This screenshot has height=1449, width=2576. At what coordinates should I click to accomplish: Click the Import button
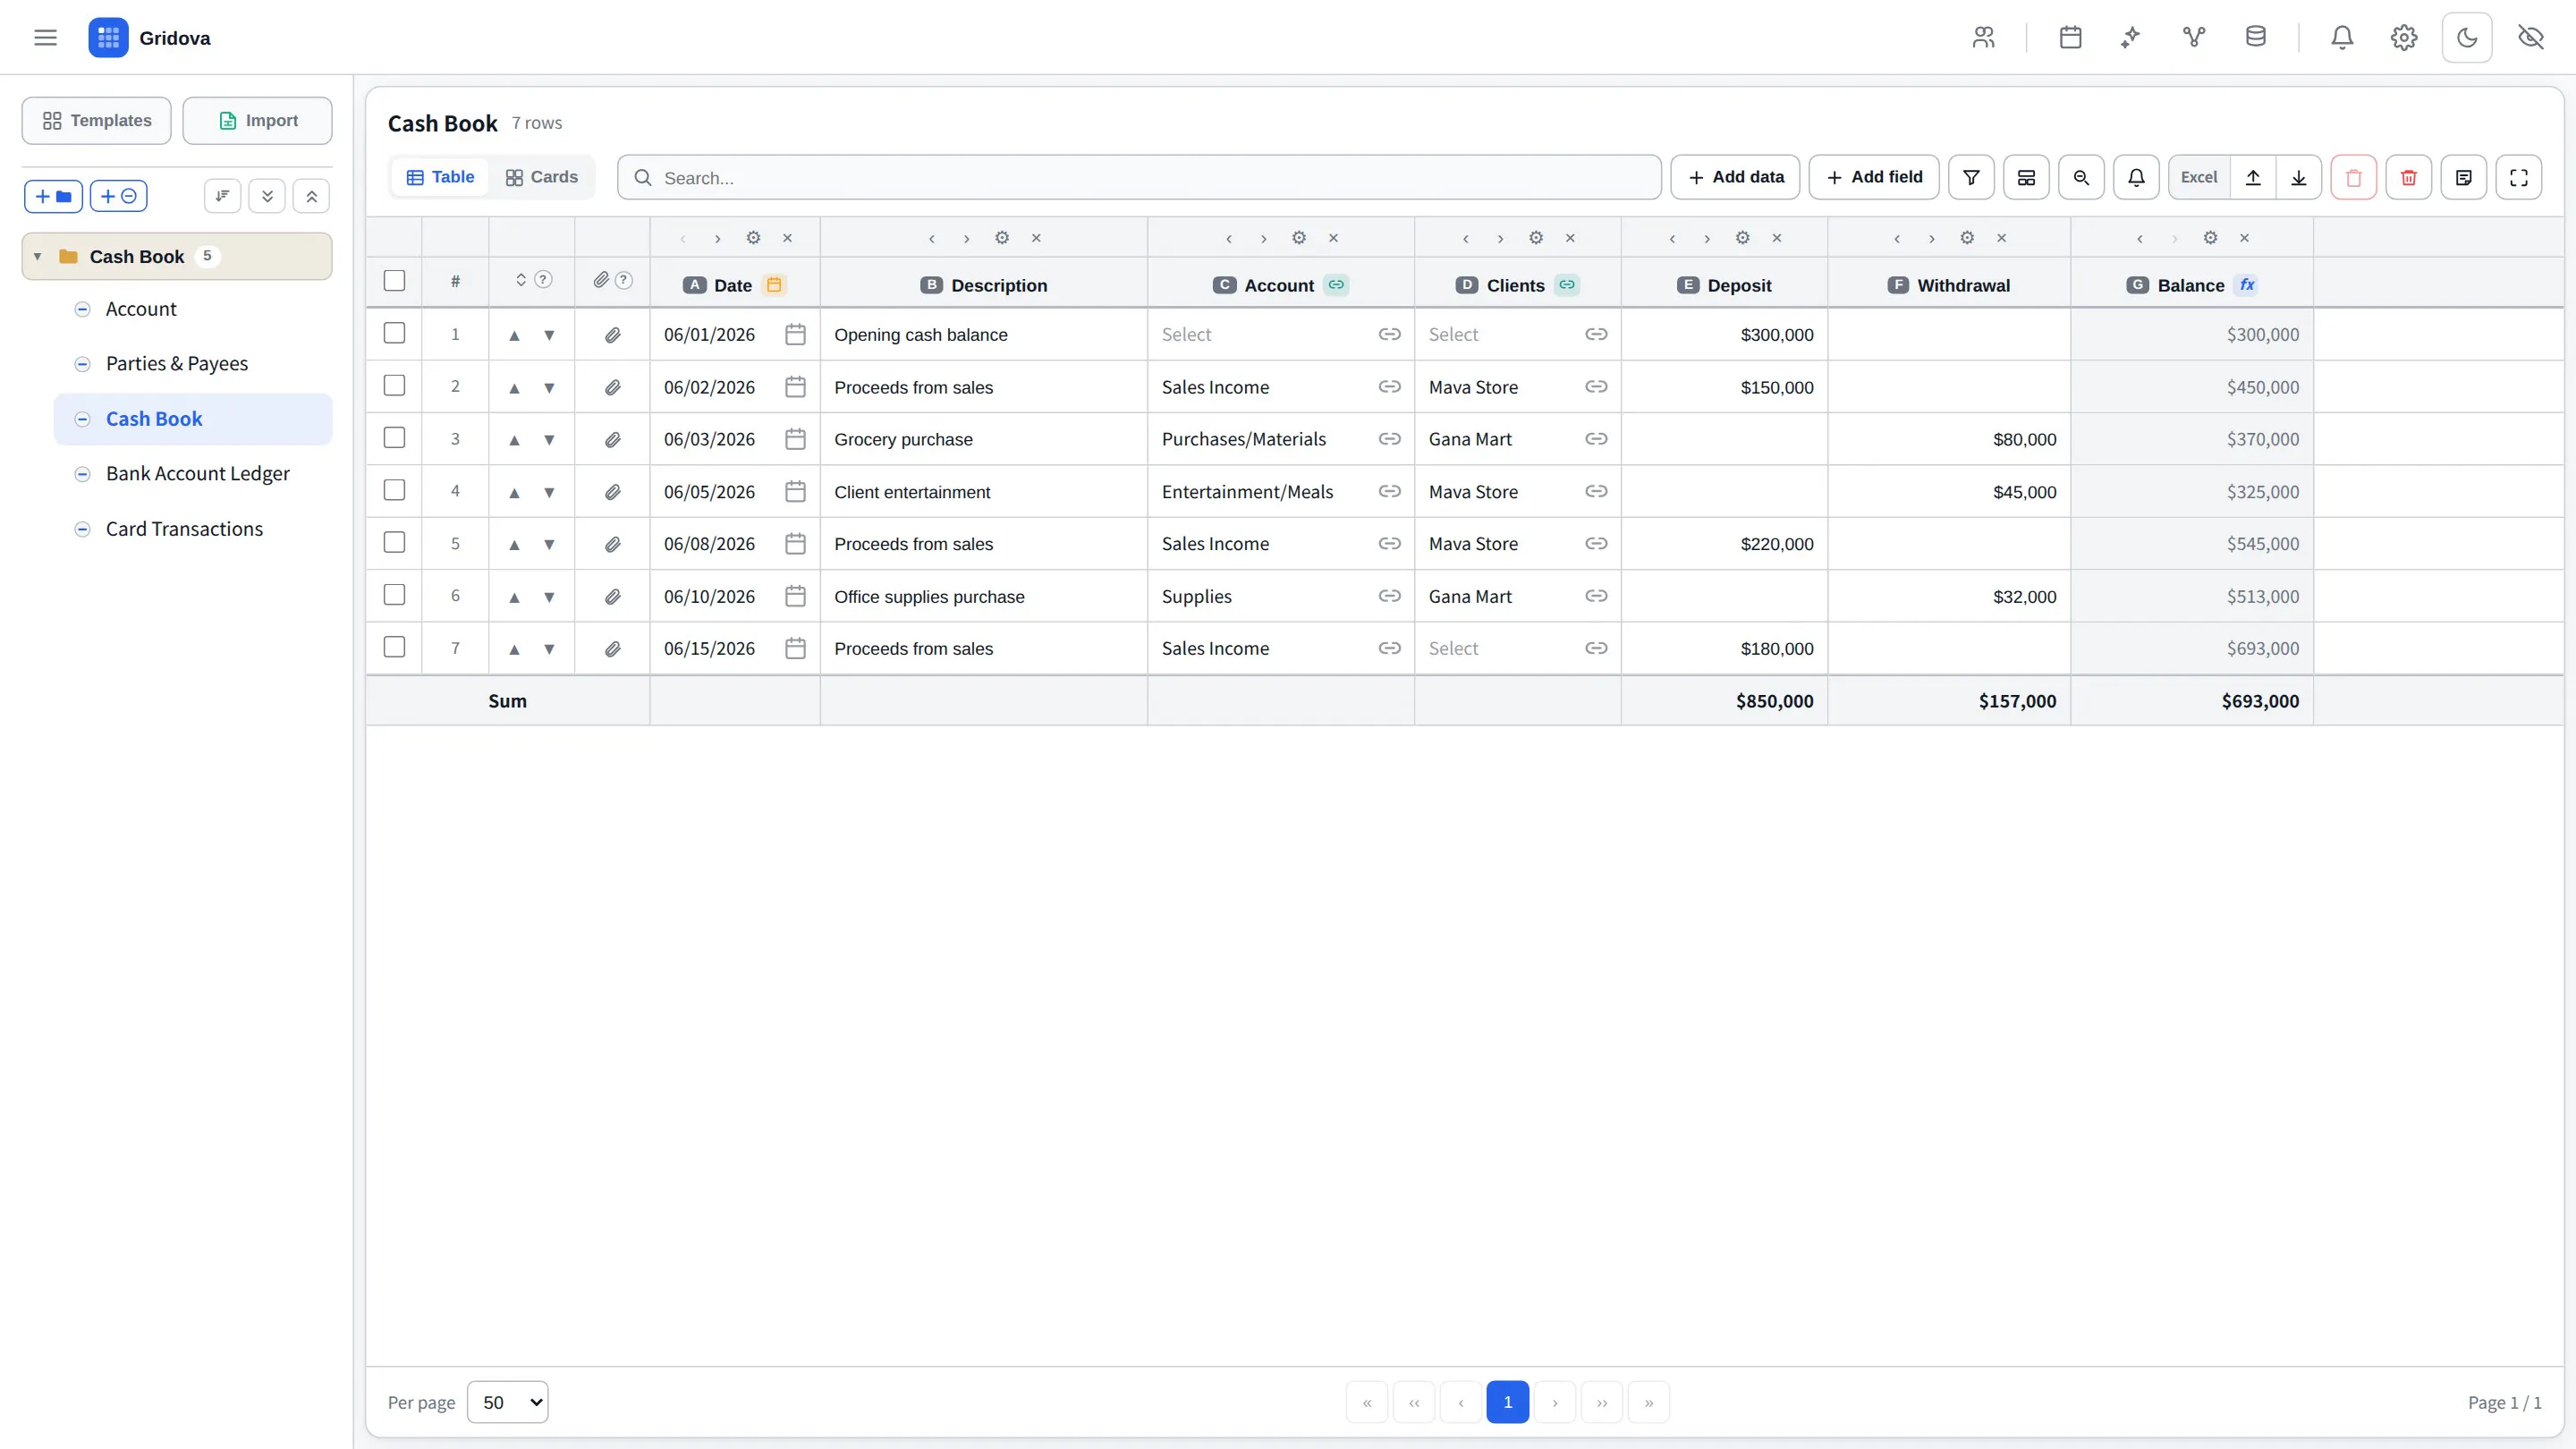point(257,120)
